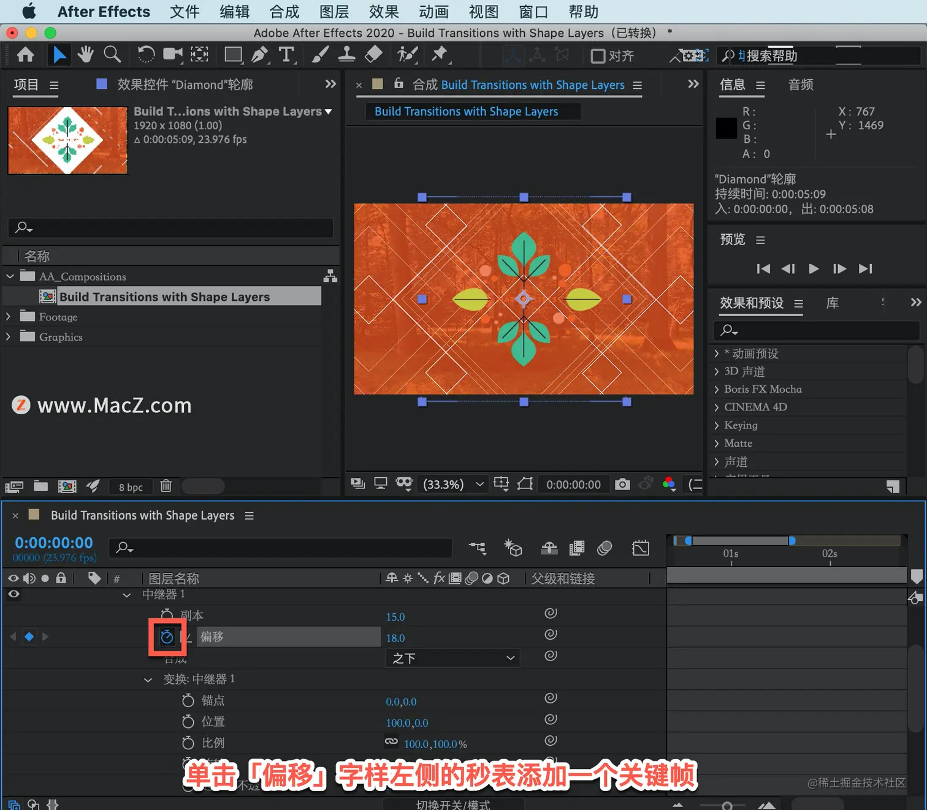
Task: Open the 合成 menu
Action: 284,12
